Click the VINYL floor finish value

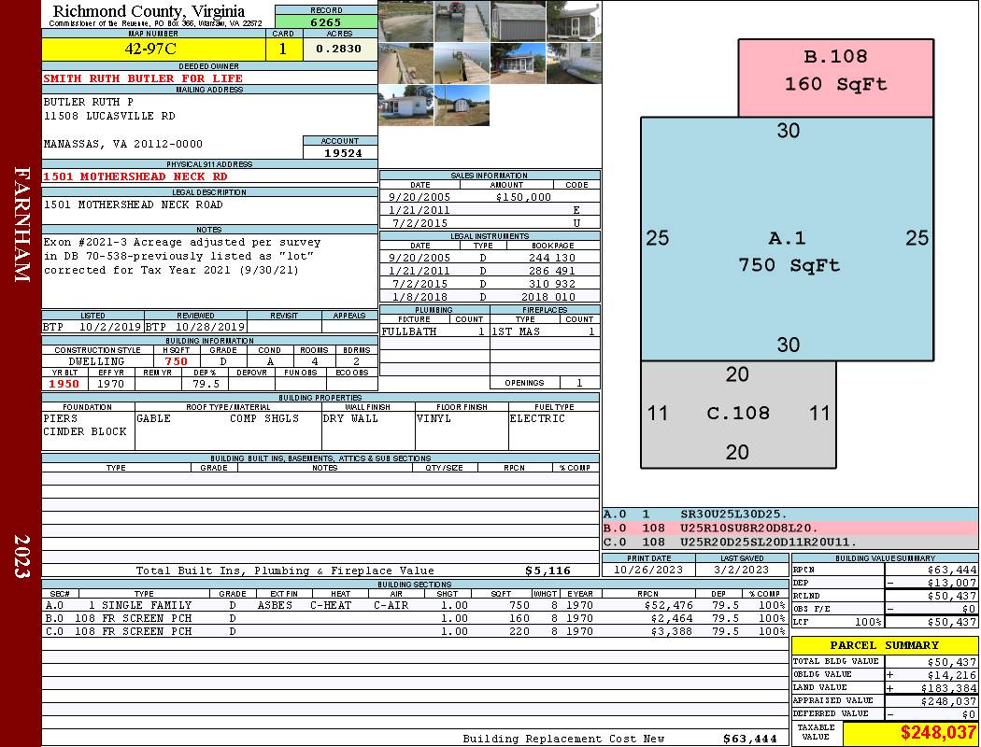coord(434,418)
